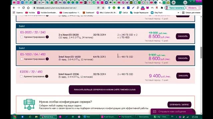Order the 9 400 руб. E2236 server
Image resolution: width=213 pixels, height=119 pixels.
(x=183, y=76)
